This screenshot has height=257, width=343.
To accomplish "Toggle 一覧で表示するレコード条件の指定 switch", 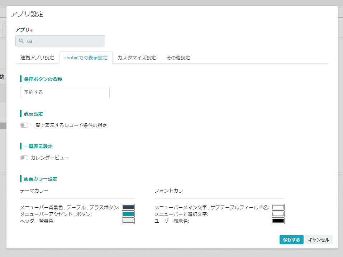I will pos(24,125).
